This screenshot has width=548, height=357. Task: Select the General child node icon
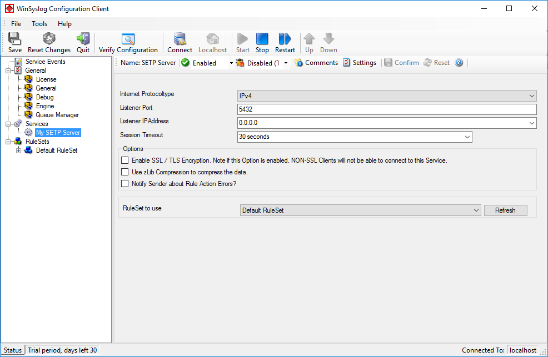[x=29, y=88]
